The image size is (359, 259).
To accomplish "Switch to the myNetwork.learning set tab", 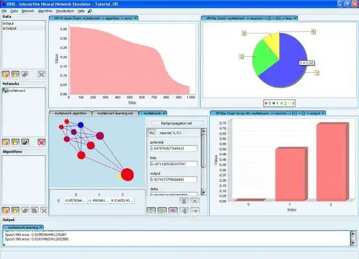I will pos(115,113).
